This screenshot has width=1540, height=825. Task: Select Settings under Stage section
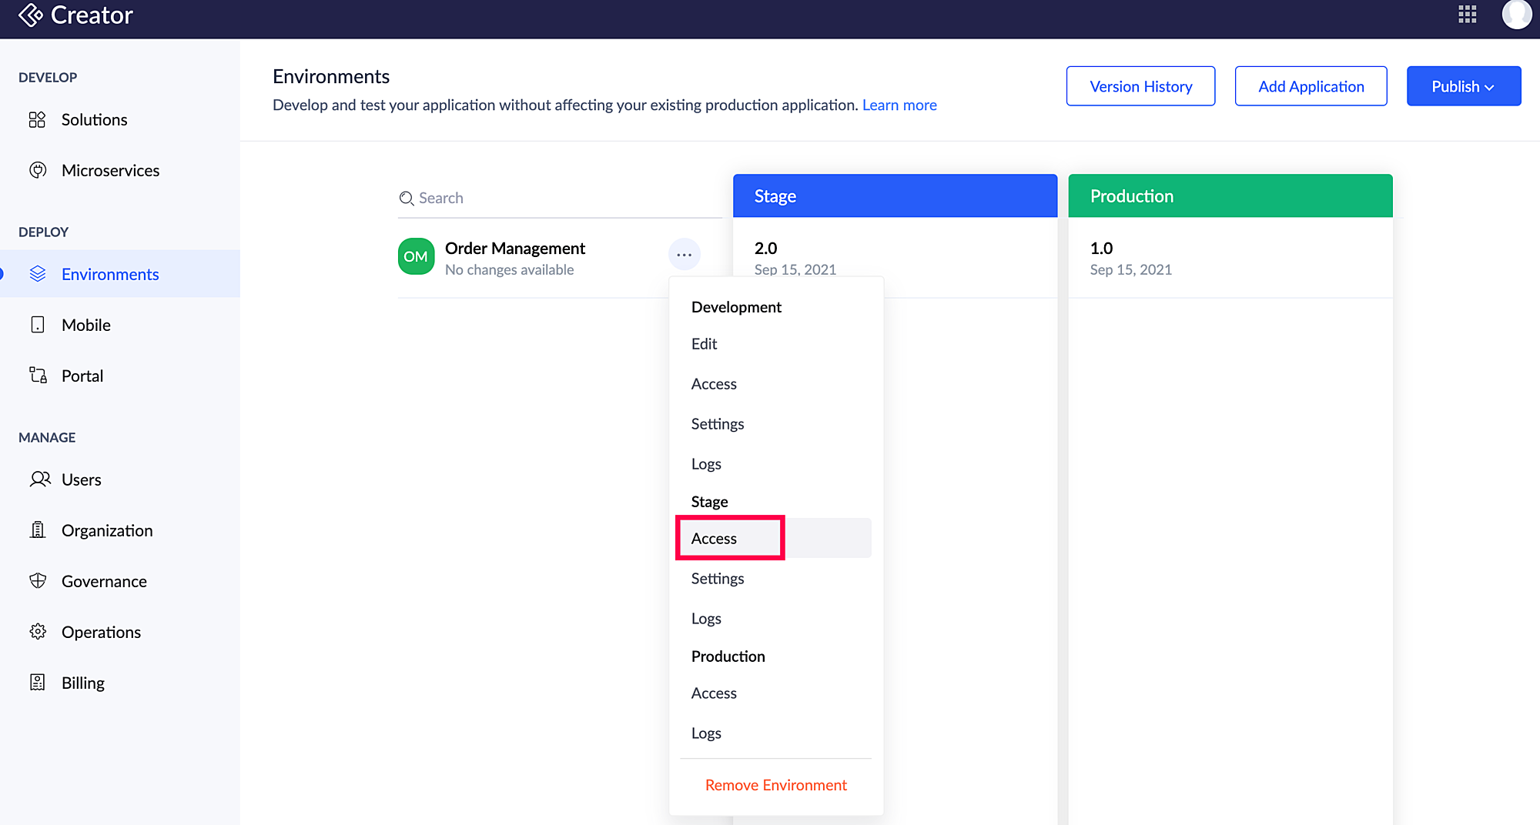pyautogui.click(x=776, y=579)
